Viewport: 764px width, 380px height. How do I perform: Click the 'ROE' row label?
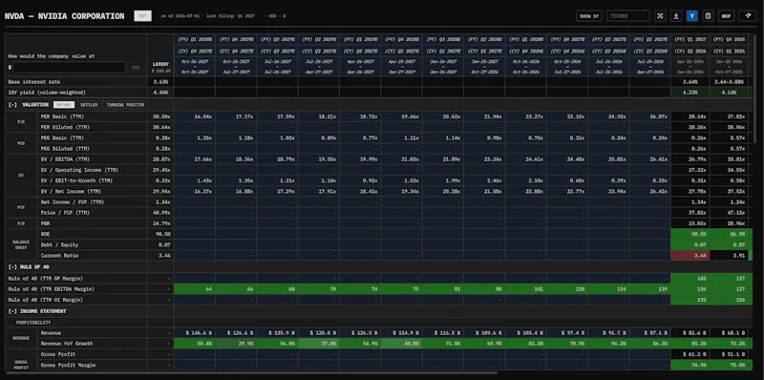tap(44, 234)
